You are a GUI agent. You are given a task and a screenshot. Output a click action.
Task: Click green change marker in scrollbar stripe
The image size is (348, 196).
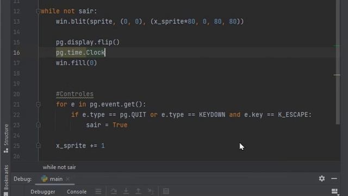(337, 46)
